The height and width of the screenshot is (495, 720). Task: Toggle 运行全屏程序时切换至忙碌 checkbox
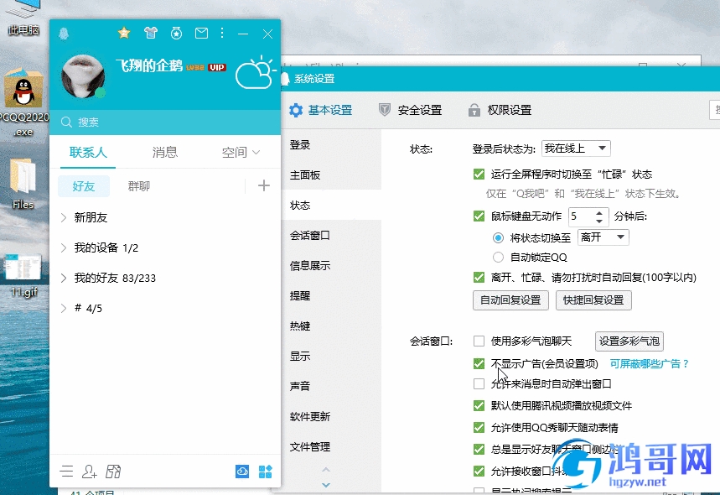tap(479, 175)
